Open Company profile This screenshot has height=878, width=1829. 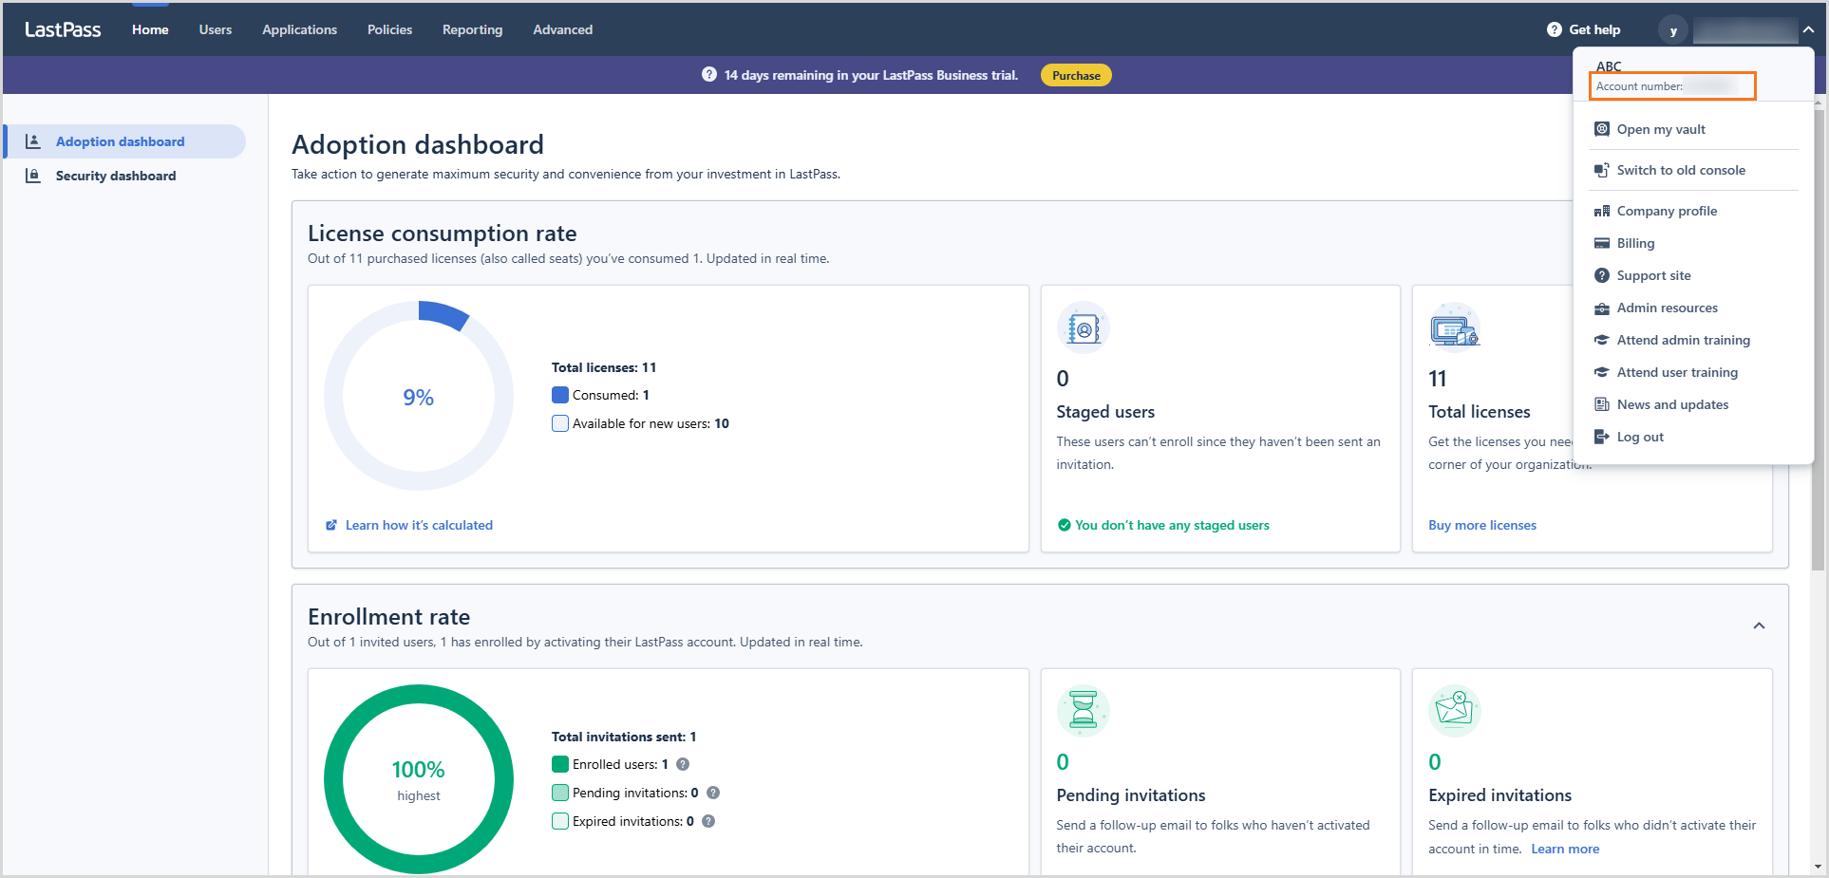[x=1667, y=211]
